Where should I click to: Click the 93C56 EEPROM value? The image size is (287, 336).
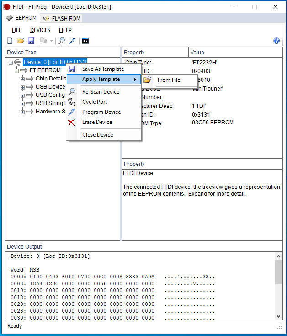point(213,123)
